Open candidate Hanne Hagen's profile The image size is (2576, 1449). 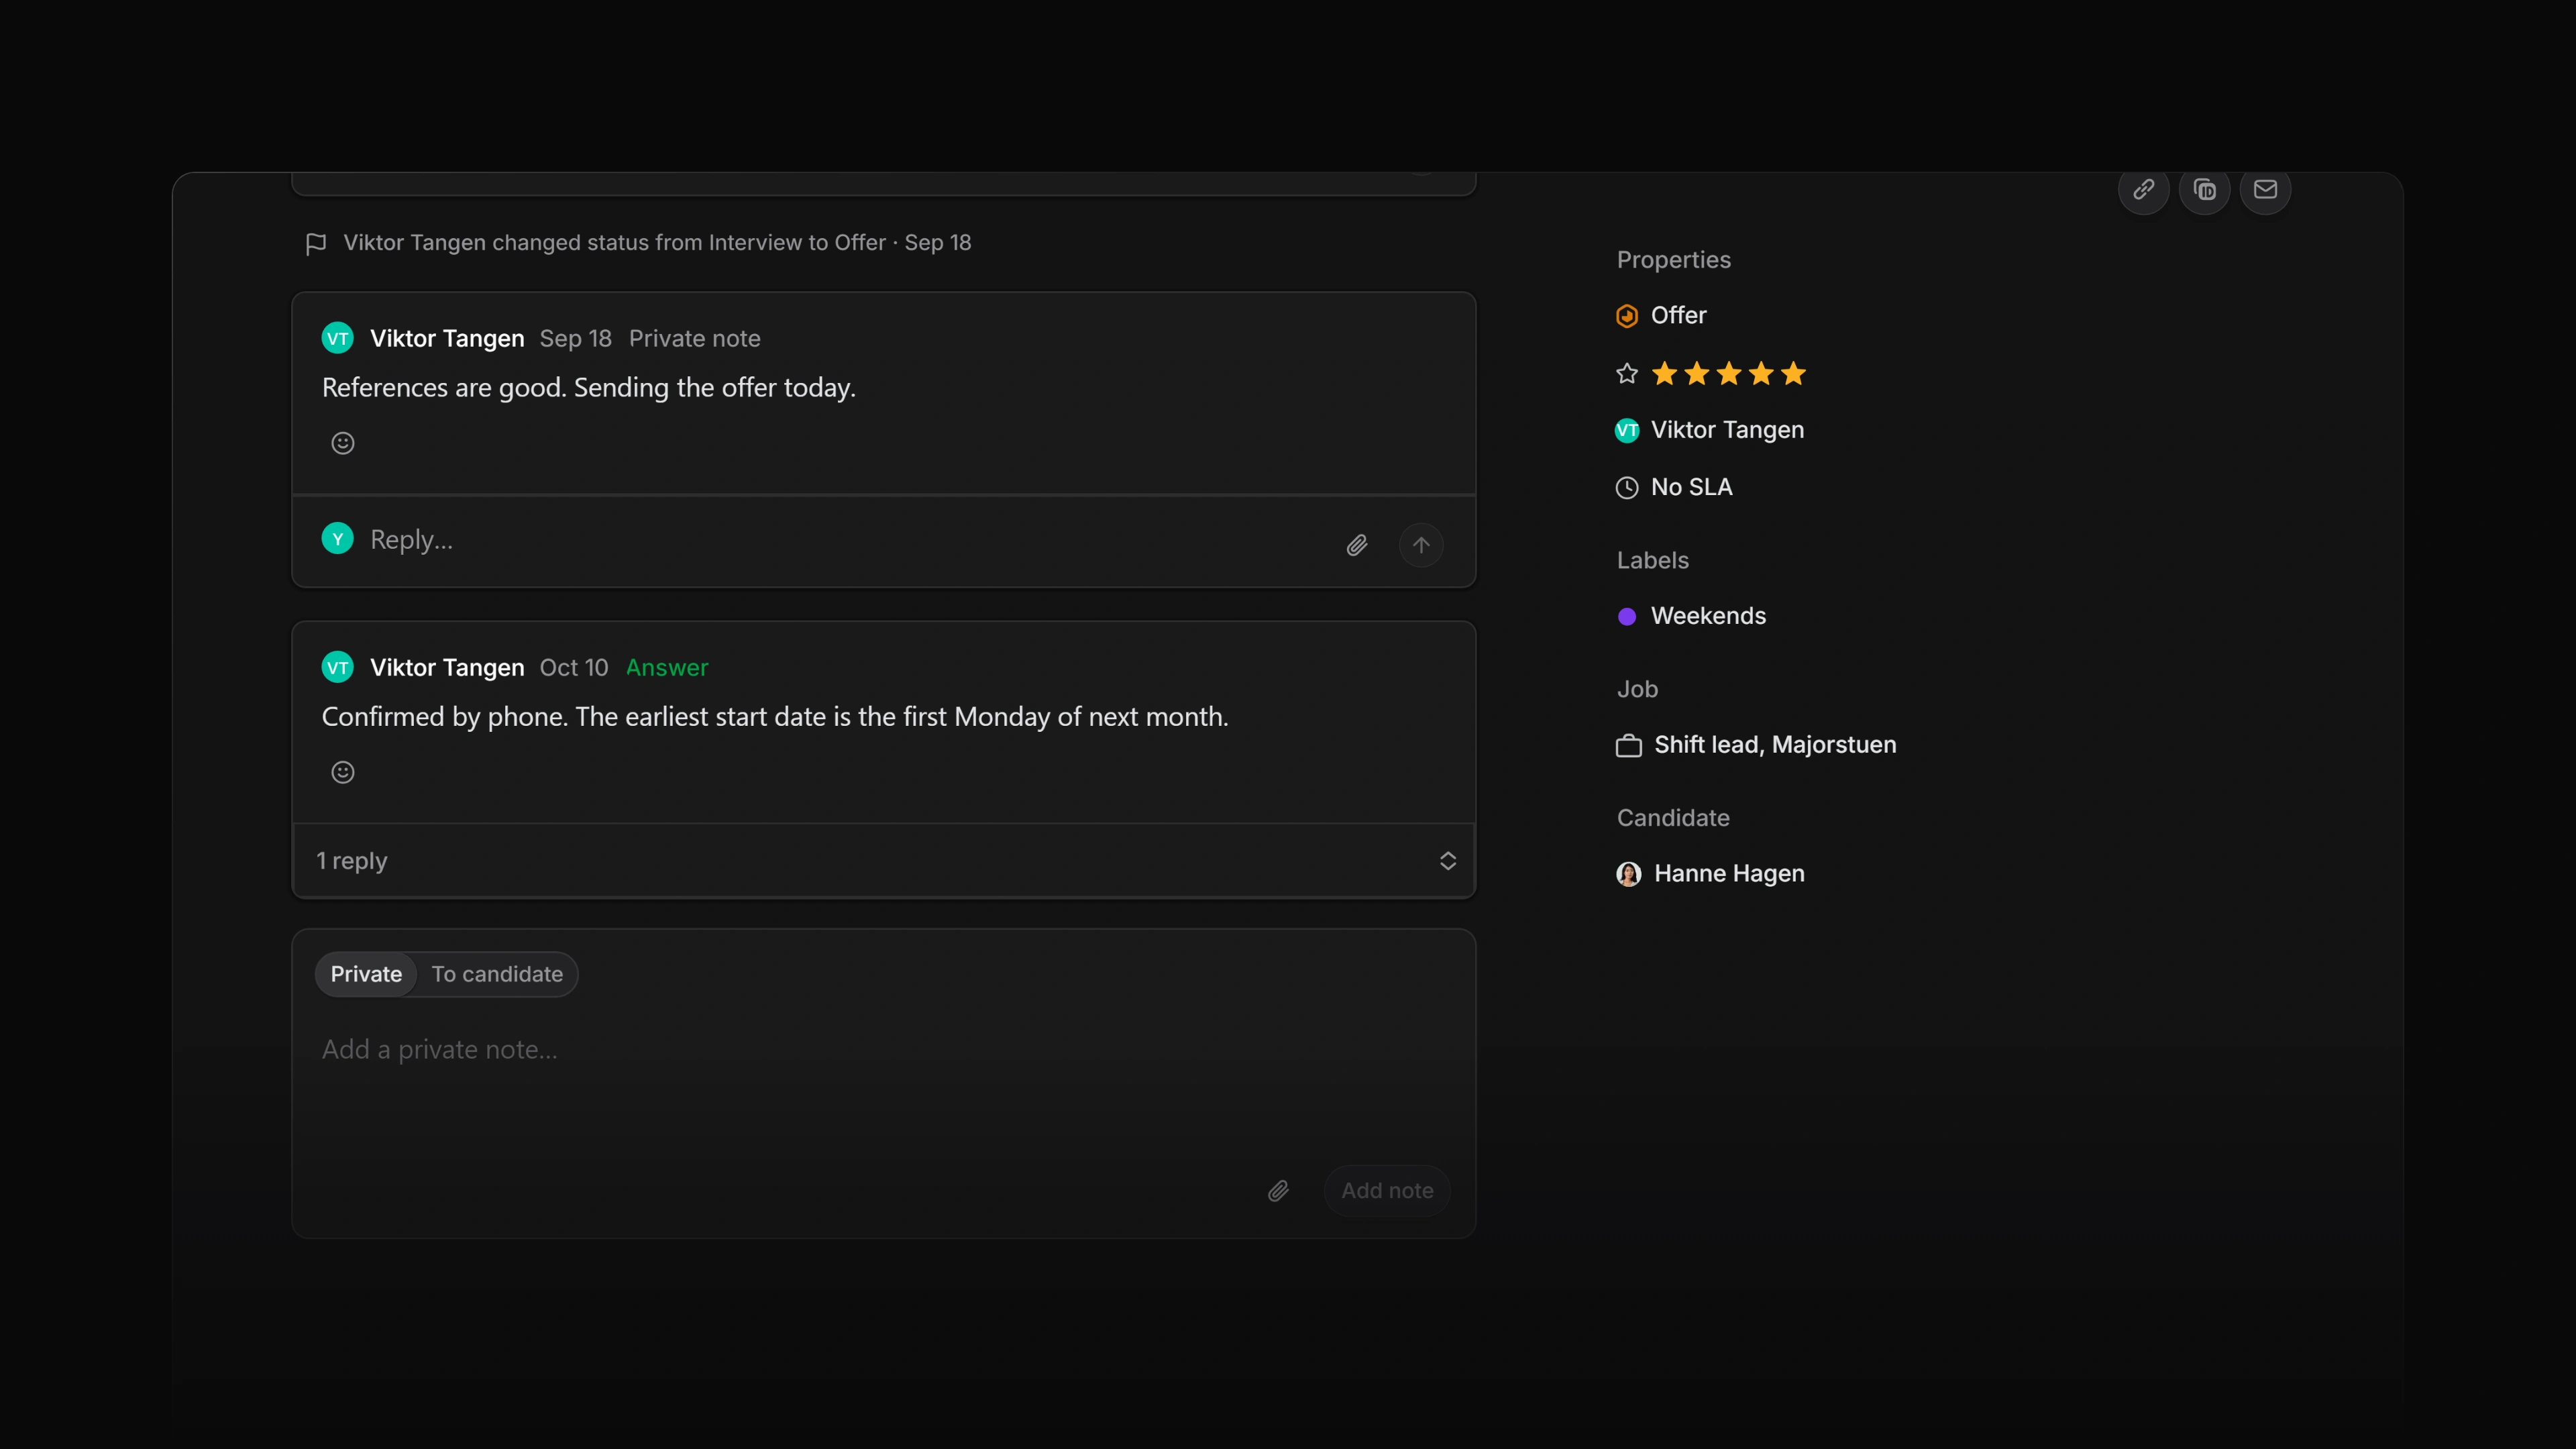click(1711, 874)
